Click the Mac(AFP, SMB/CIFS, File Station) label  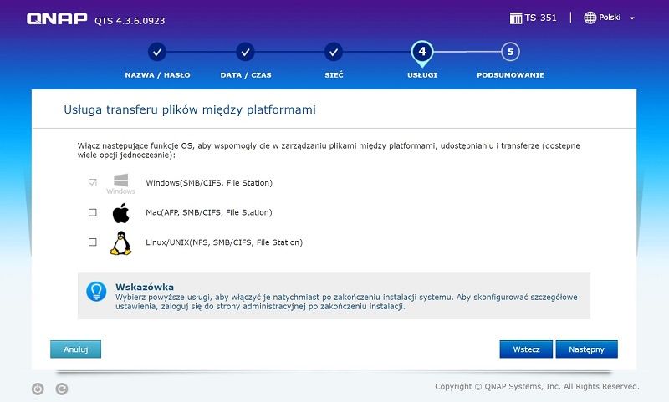click(208, 212)
